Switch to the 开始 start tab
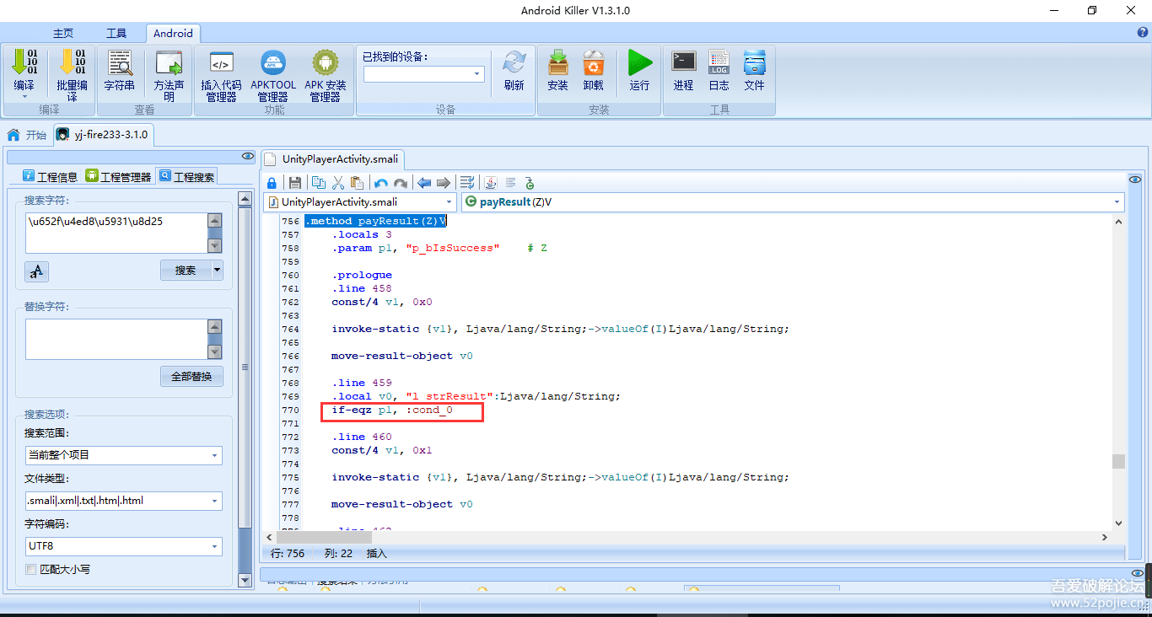This screenshot has width=1152, height=617. pos(27,135)
